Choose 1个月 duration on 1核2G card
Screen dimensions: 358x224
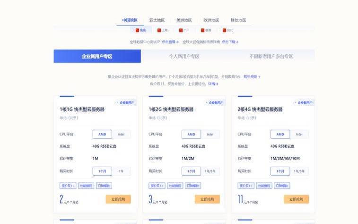[192, 171]
